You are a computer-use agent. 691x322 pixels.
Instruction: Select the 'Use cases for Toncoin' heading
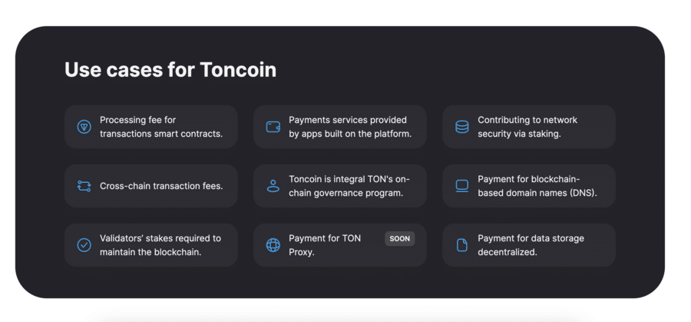tap(170, 70)
